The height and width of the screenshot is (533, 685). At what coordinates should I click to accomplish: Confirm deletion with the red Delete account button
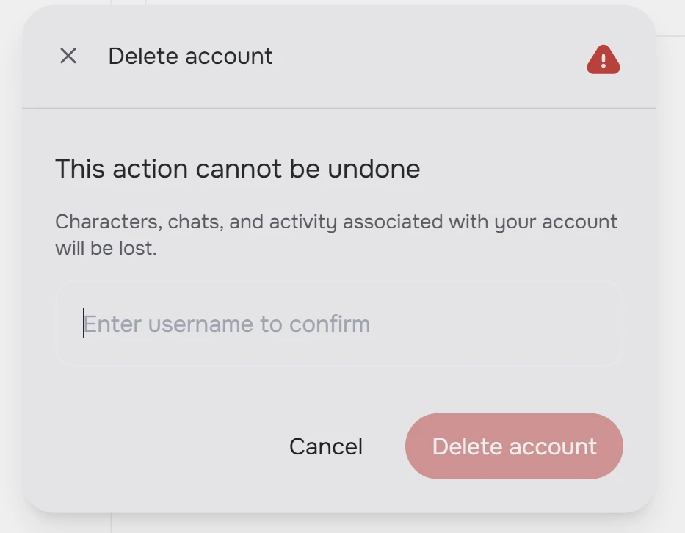(513, 446)
